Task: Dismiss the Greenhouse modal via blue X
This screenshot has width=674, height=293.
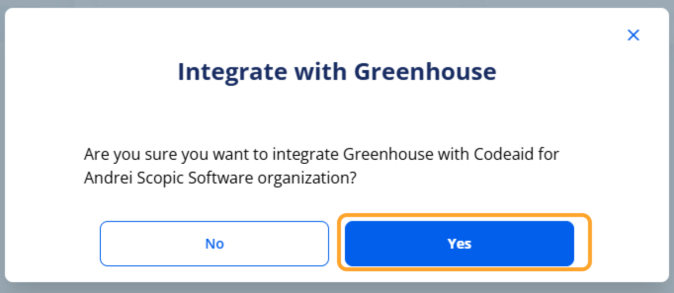Action: 633,35
